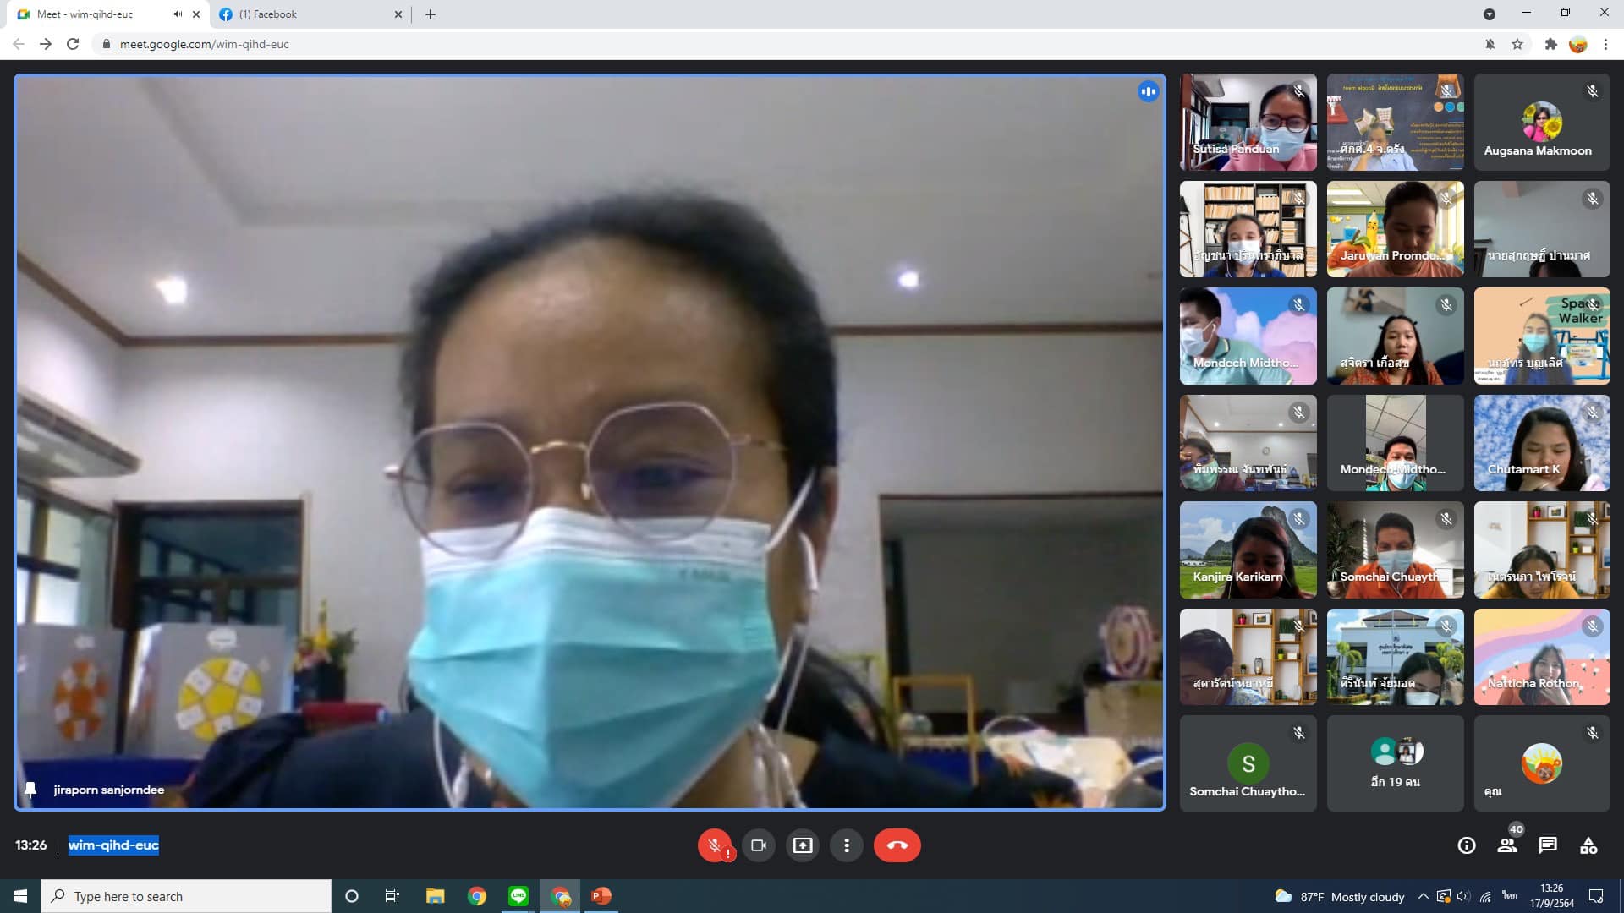Open the tile showing 19 more people
The width and height of the screenshot is (1624, 913).
click(1396, 763)
